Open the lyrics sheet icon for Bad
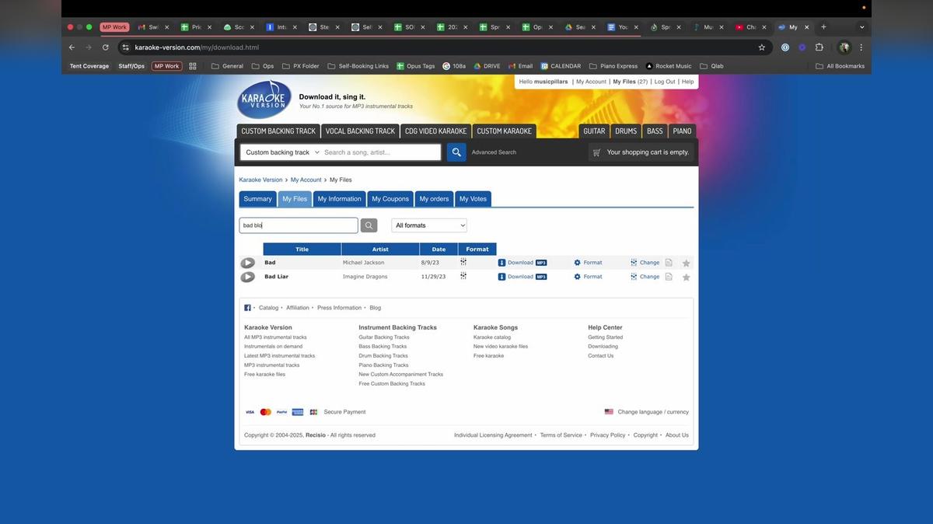 669,263
